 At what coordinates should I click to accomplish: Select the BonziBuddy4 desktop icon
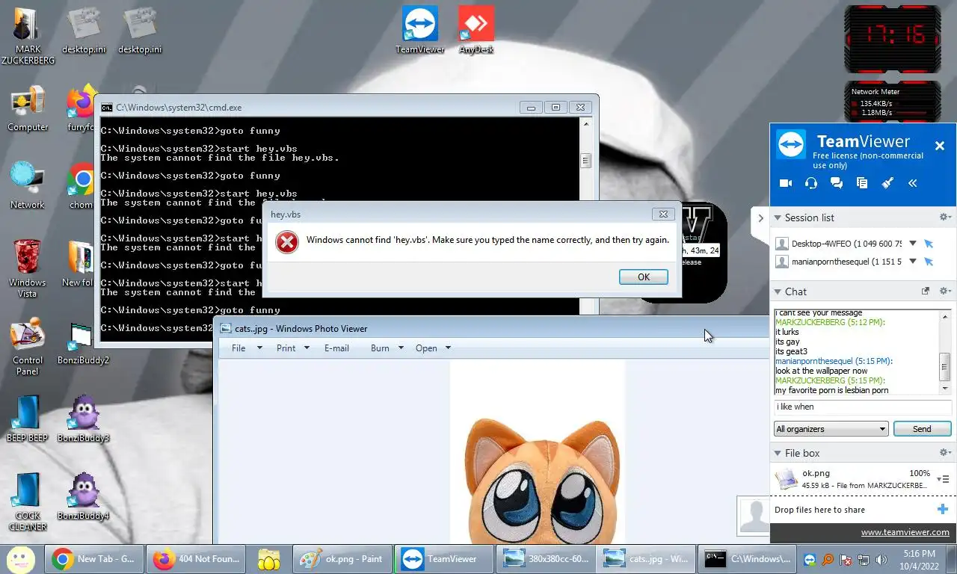(x=83, y=498)
